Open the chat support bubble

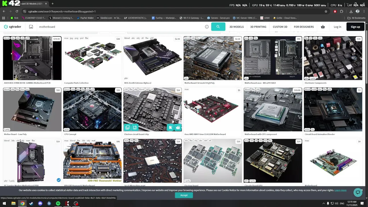pyautogui.click(x=358, y=192)
